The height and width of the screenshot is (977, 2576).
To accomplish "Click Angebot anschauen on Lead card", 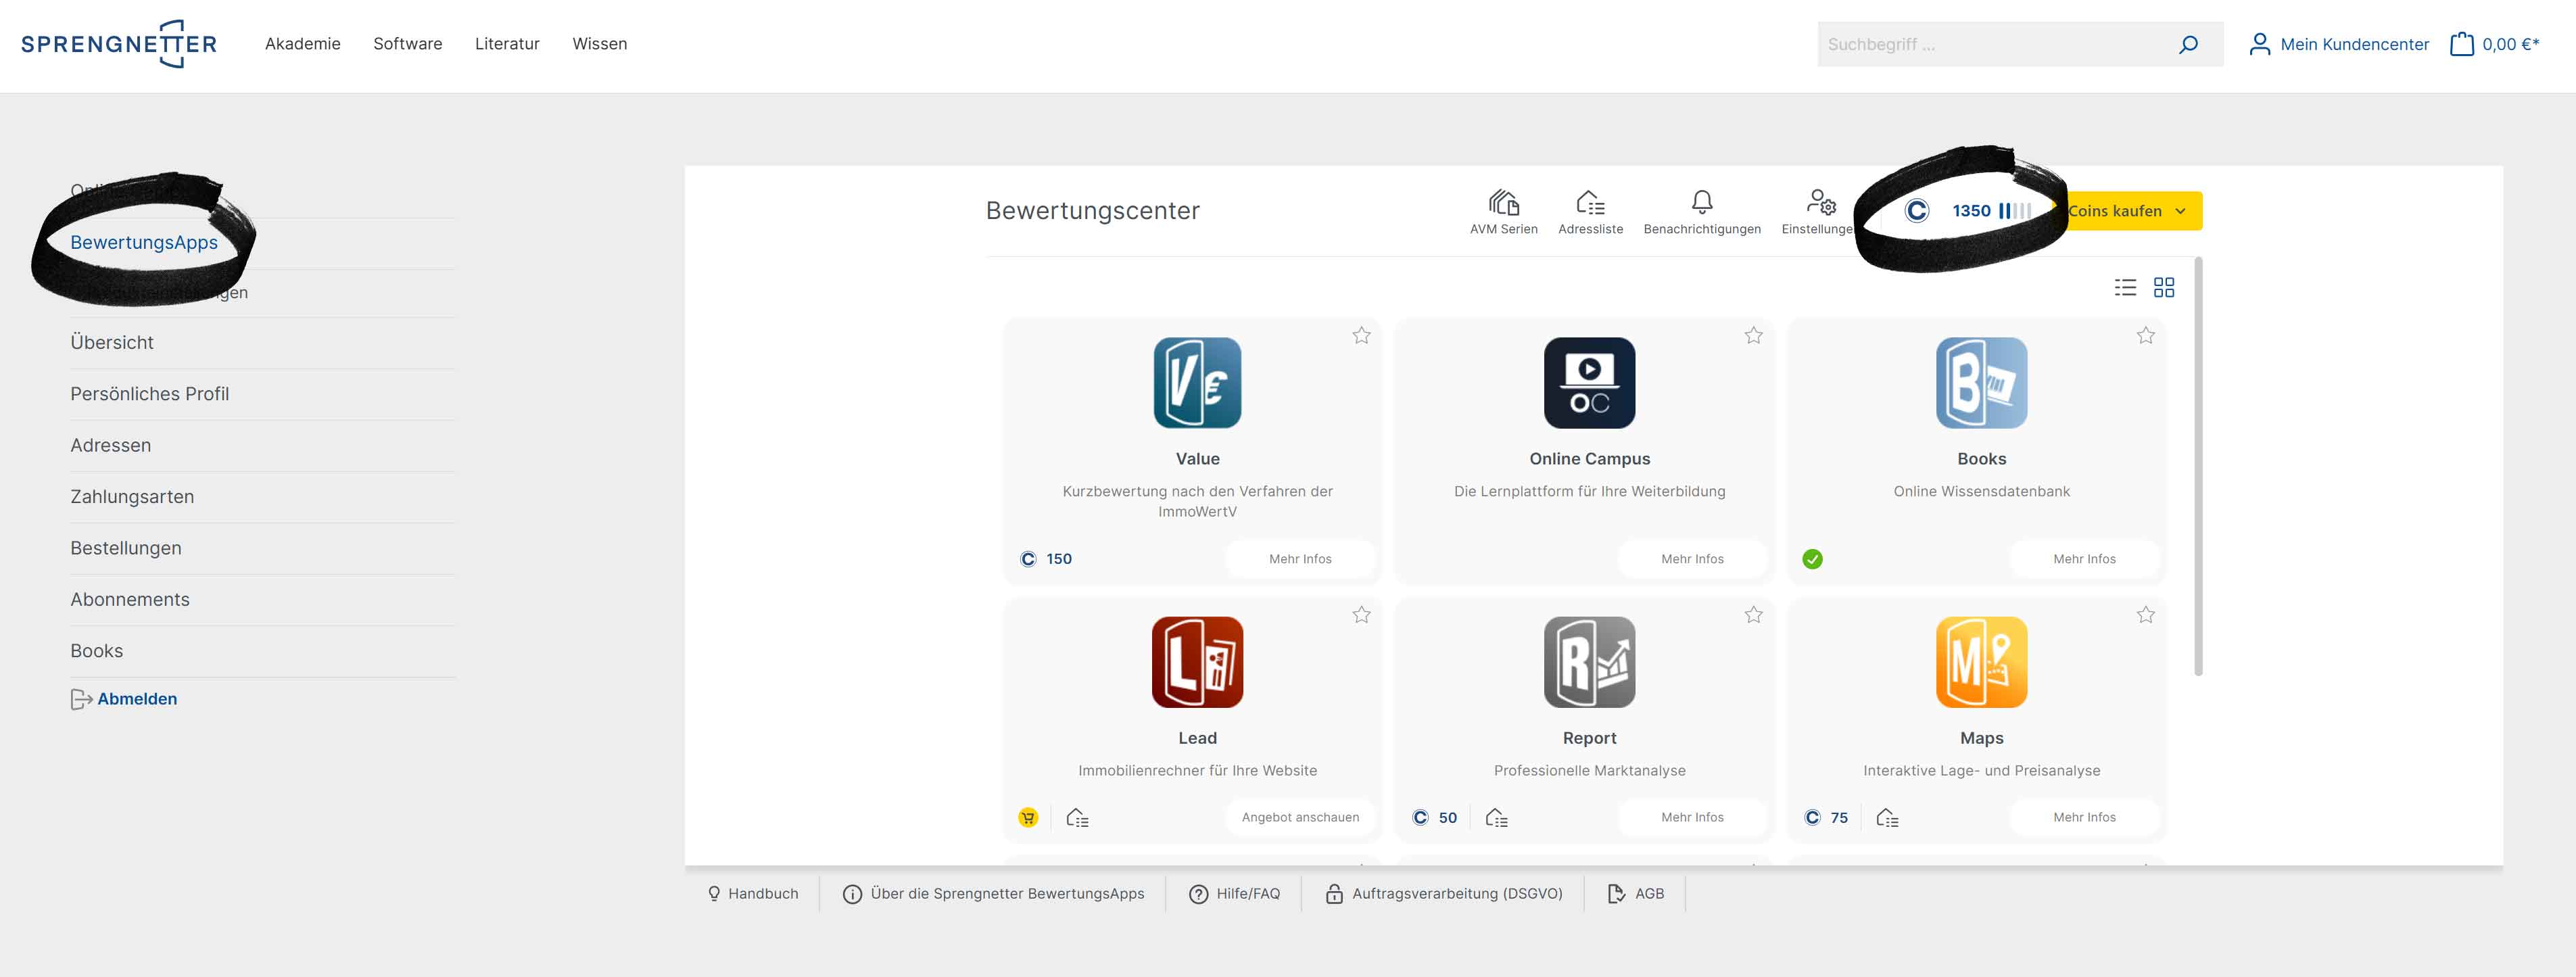I will [1300, 817].
